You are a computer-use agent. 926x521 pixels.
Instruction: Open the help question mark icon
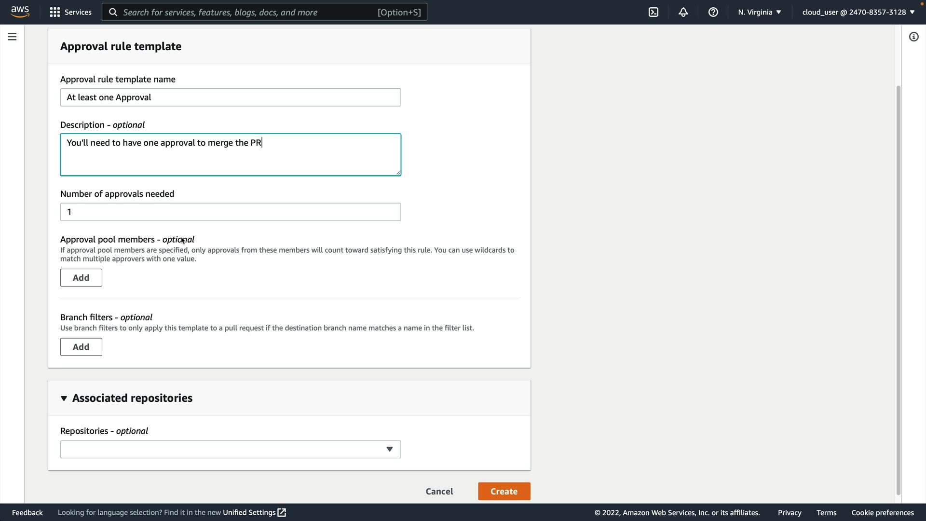(713, 12)
